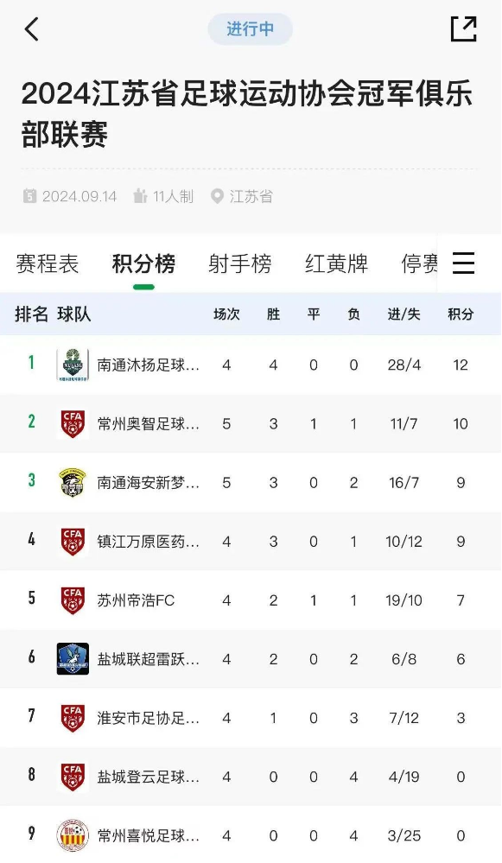Tap the CFA logo of 常州奥智足球

(73, 424)
